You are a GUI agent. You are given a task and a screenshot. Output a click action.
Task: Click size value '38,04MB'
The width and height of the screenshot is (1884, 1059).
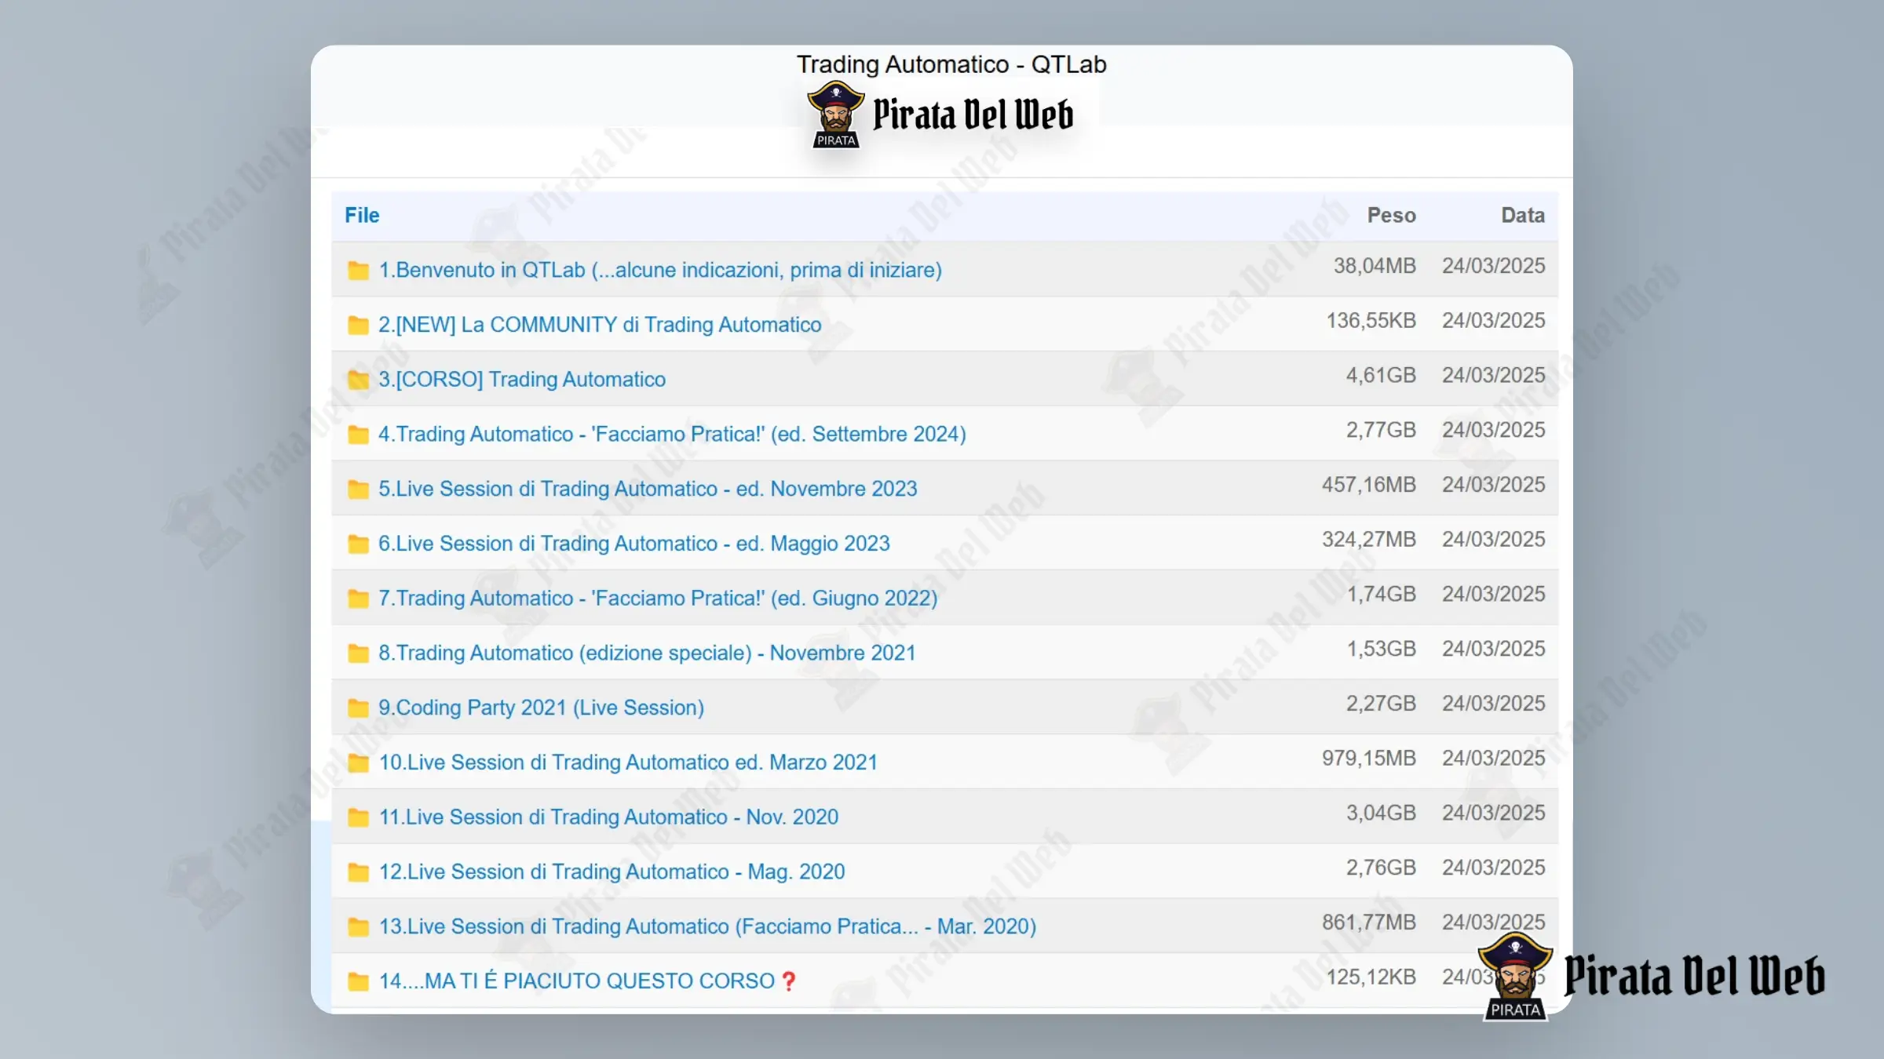pyautogui.click(x=1375, y=266)
